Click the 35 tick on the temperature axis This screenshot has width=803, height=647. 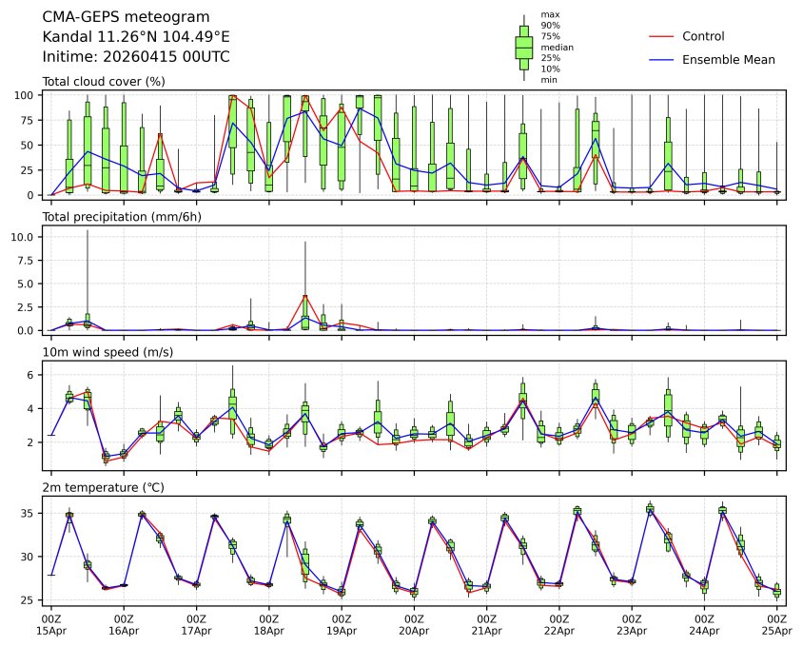tap(30, 514)
